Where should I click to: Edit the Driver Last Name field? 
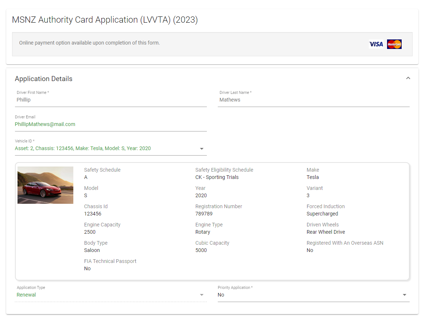point(314,100)
